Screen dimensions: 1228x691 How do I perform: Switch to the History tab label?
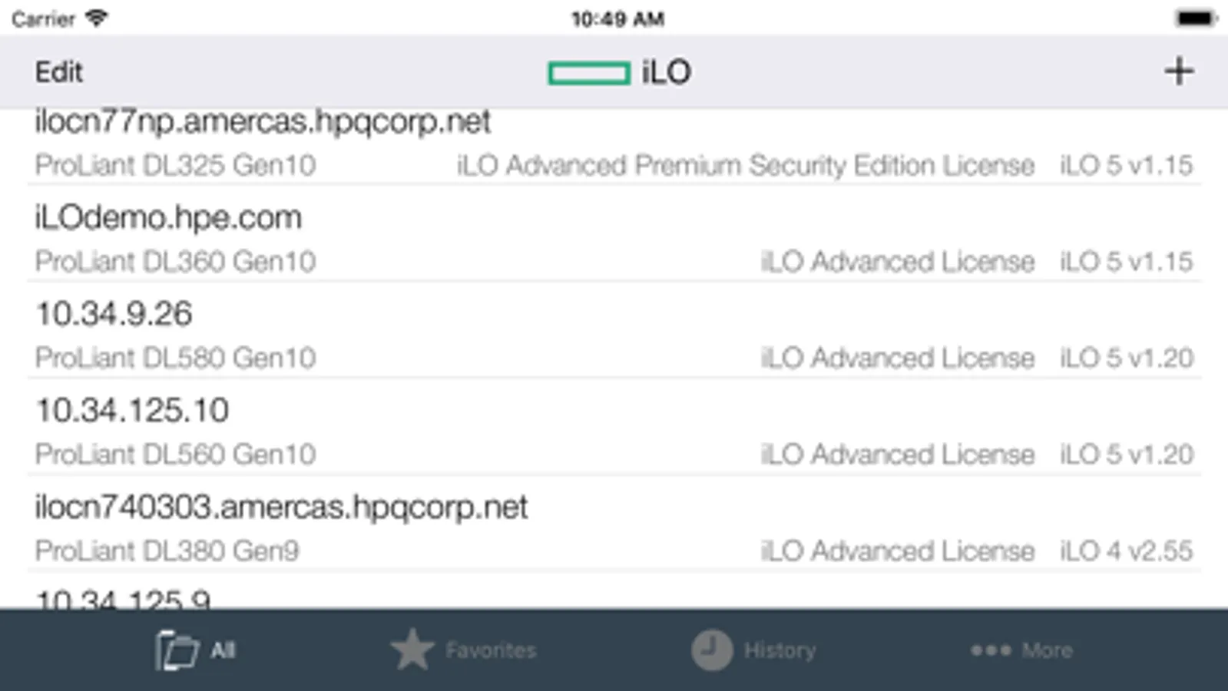click(x=779, y=651)
